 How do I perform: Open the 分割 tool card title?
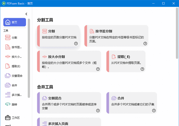click(x=51, y=31)
